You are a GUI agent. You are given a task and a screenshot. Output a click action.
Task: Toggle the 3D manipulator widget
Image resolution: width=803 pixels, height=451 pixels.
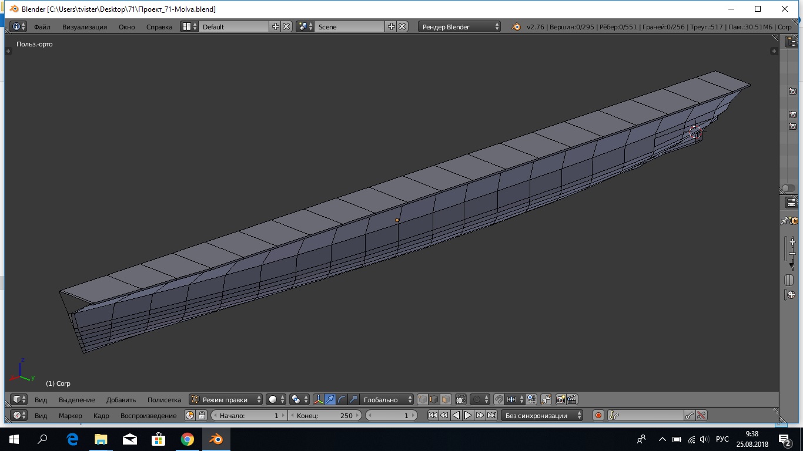(318, 400)
